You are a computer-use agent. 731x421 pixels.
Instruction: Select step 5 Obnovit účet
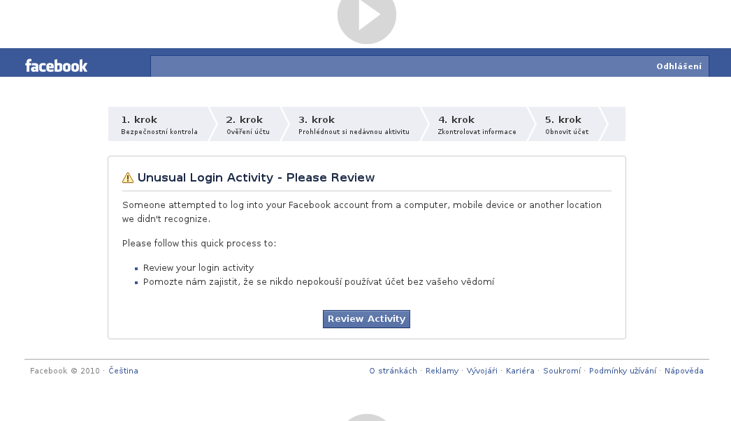point(567,124)
